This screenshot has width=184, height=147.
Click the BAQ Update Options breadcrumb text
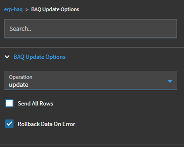(55, 9)
